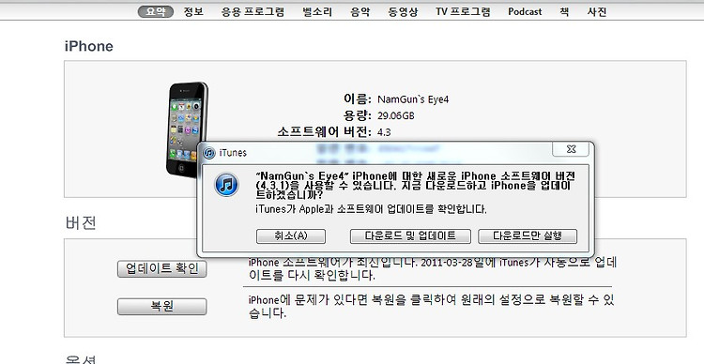Click the 소프트웨어 버전: label
Screen dimensions: 704x364
[324, 132]
